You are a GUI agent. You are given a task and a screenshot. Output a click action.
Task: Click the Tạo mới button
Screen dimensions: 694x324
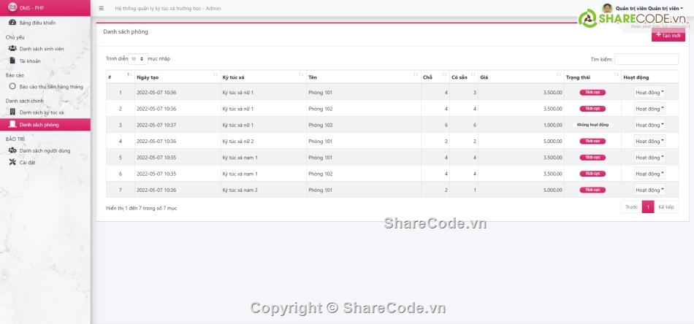[x=668, y=35]
